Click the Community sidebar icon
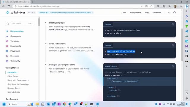This screenshot has height=107, width=190. coord(7,61)
